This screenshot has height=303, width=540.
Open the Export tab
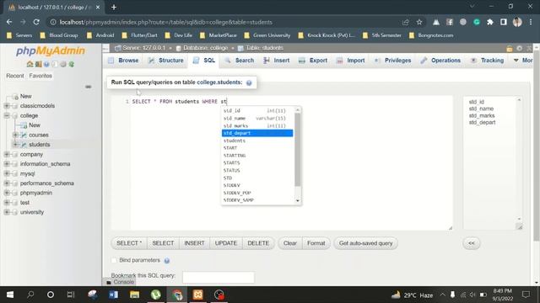click(x=313, y=60)
